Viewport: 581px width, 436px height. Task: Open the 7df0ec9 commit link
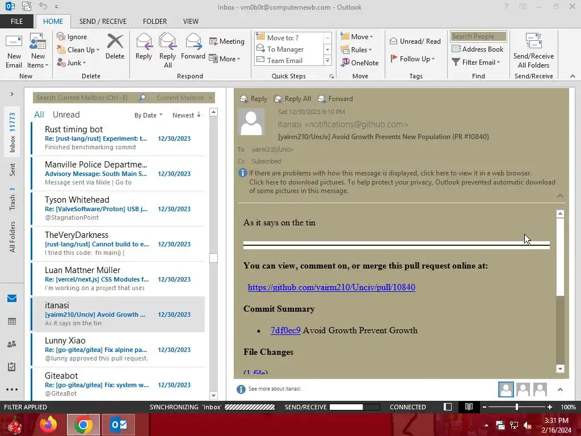(x=285, y=330)
